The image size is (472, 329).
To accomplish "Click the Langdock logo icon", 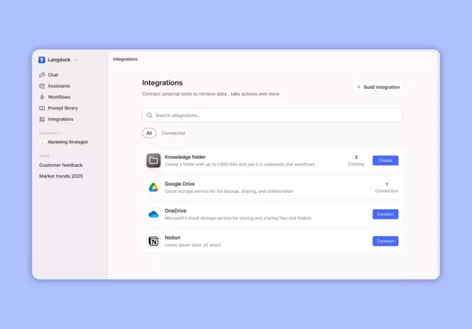I will click(42, 60).
